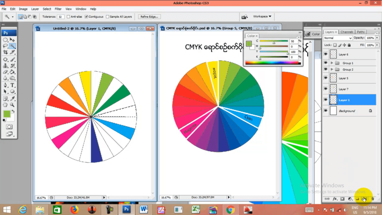Select the Pen tool
This screenshot has height=215, width=382.
(5, 85)
